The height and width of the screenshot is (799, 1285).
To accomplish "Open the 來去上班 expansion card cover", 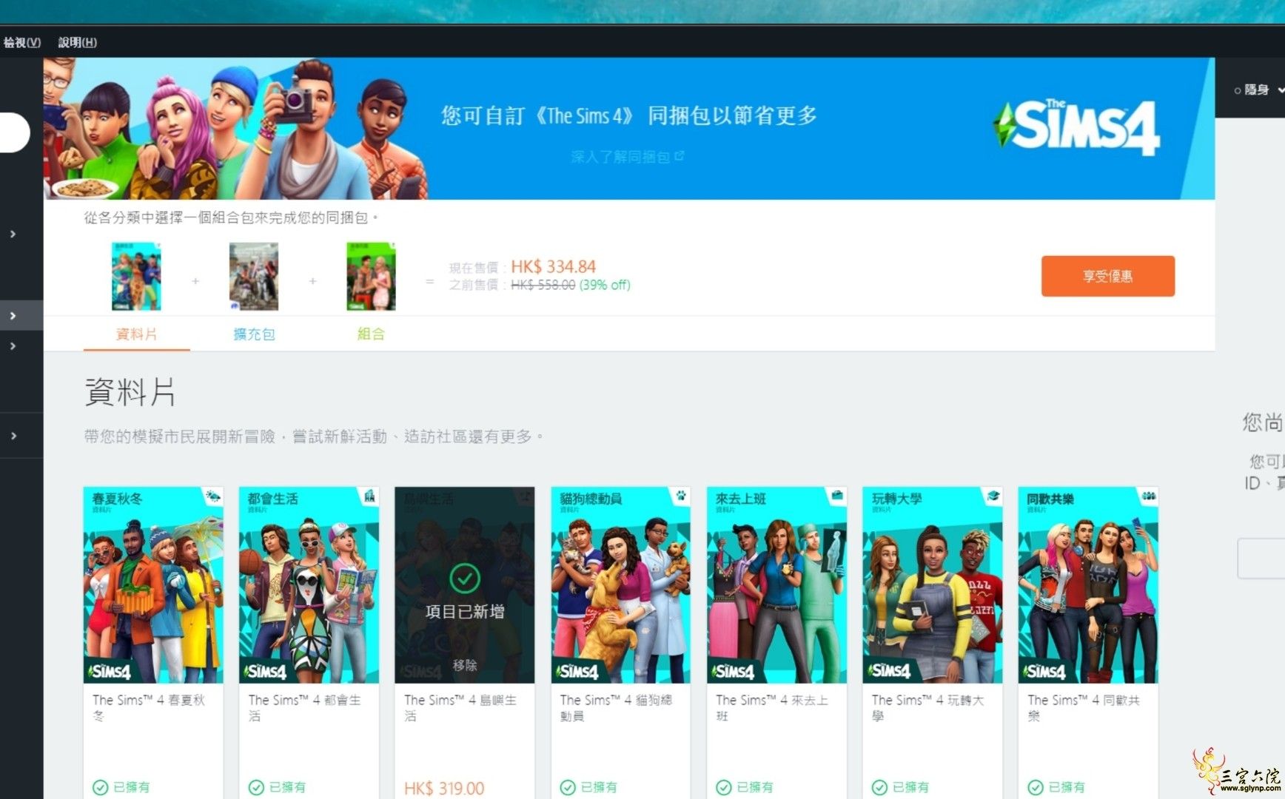I will [776, 584].
